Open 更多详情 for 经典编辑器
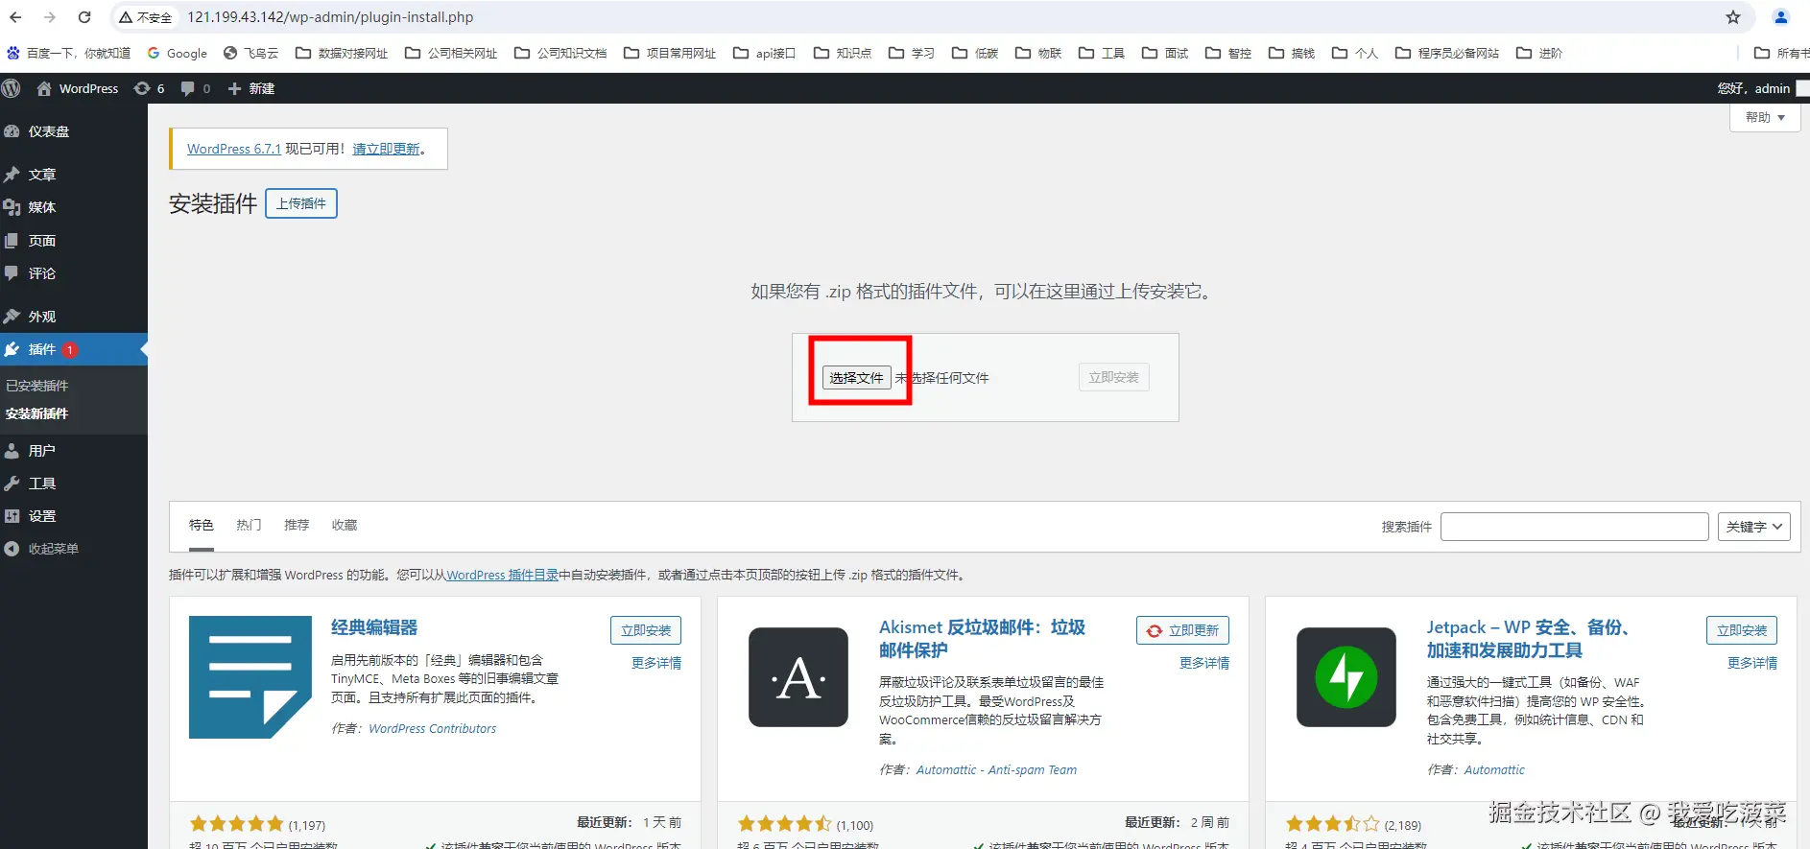The width and height of the screenshot is (1810, 849). [x=656, y=663]
